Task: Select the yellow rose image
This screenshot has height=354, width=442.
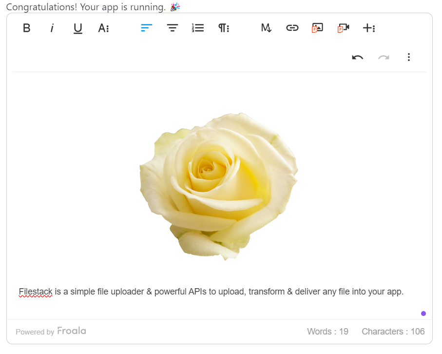Action: click(x=222, y=185)
